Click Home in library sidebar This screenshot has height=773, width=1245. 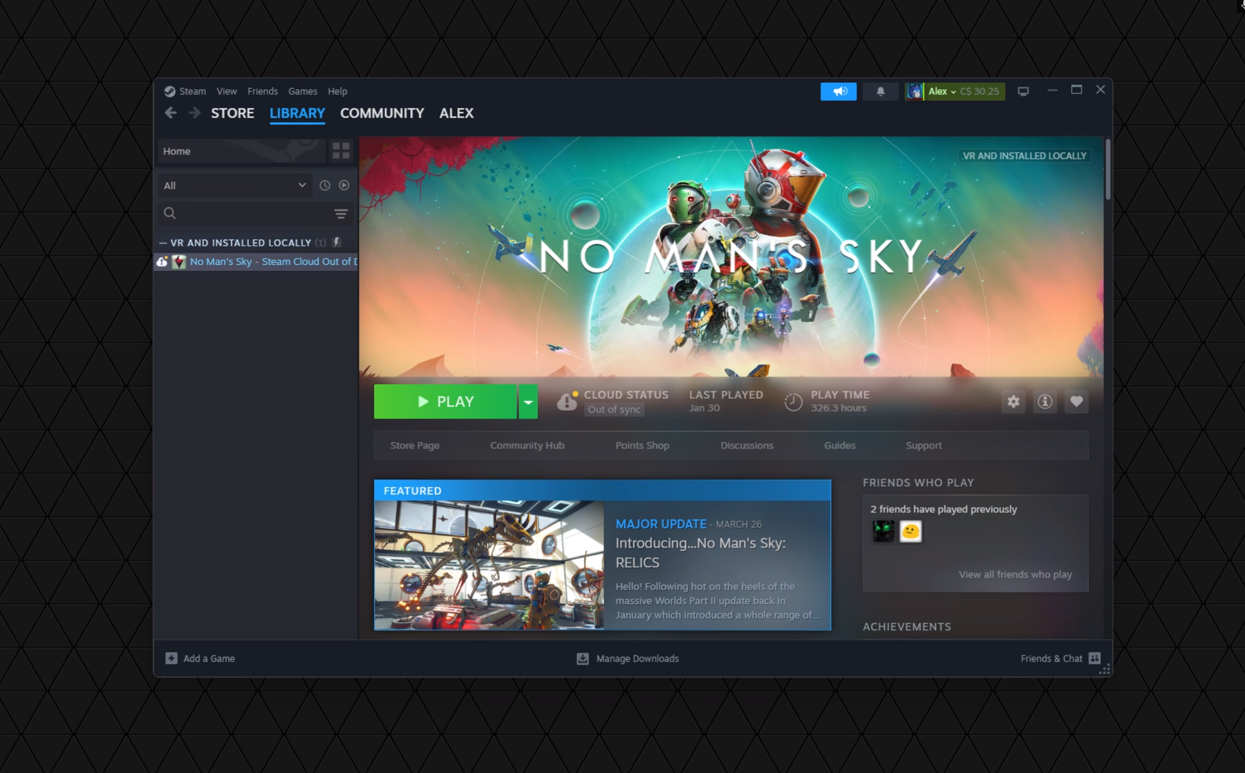pyautogui.click(x=242, y=151)
